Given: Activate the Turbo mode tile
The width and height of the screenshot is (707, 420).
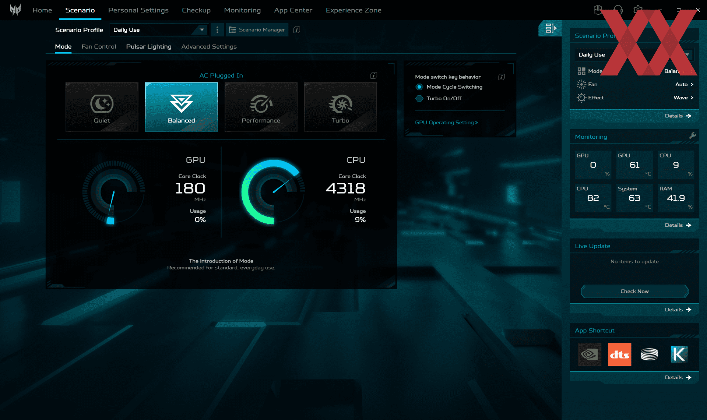Looking at the screenshot, I should (x=340, y=107).
